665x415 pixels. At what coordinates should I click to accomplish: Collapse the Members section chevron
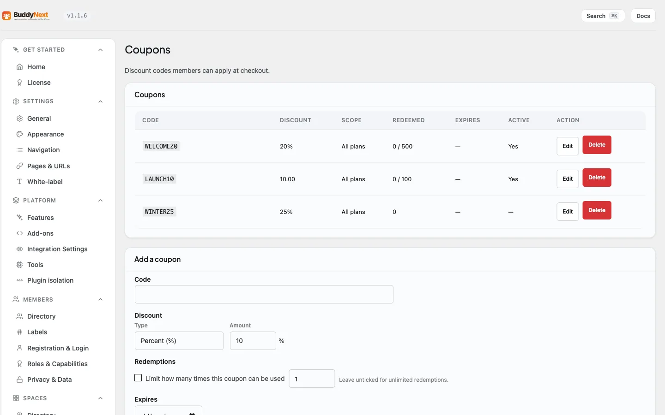(x=100, y=300)
